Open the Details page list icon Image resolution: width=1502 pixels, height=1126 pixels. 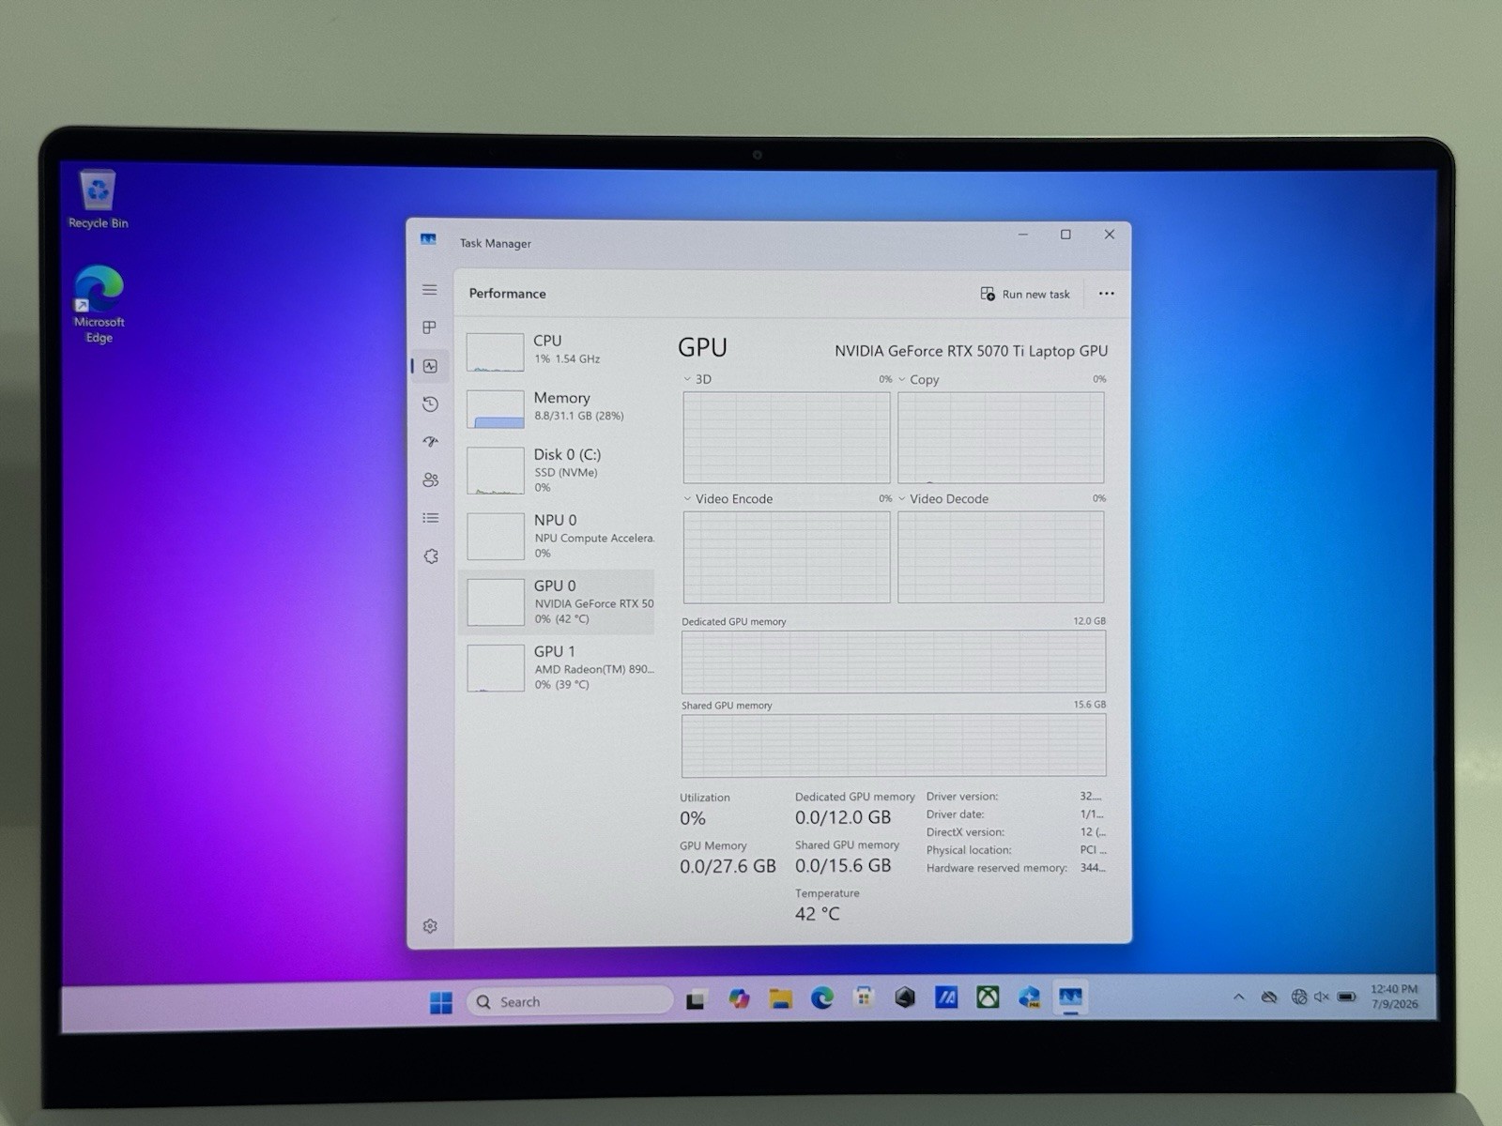(x=430, y=518)
